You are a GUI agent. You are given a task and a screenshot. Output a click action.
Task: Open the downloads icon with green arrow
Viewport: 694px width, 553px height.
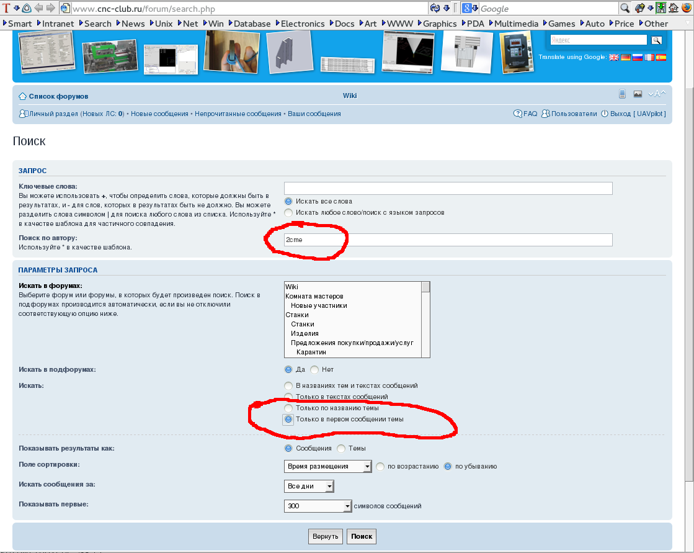coord(661,8)
